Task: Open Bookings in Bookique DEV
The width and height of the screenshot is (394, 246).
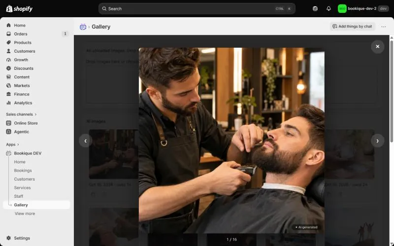Action: click(23, 170)
